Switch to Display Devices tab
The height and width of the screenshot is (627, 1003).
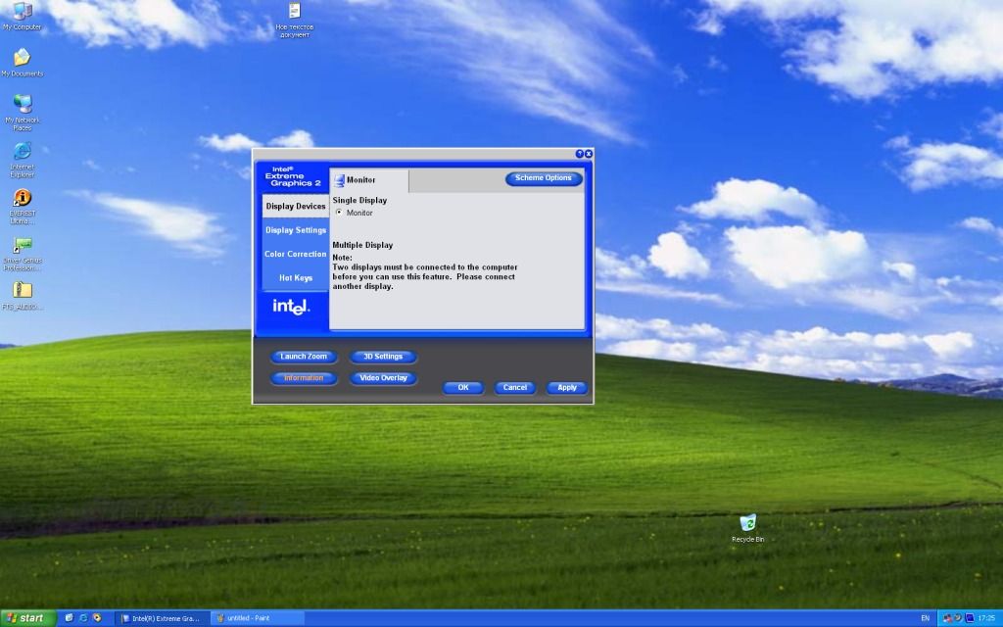coord(296,206)
